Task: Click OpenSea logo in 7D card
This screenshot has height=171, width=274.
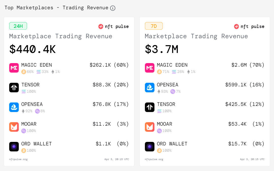Action: 150,87
